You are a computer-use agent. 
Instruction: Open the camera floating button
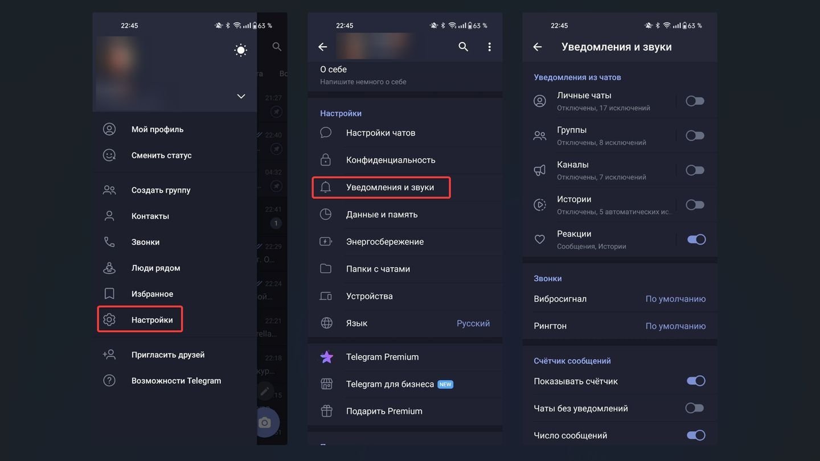click(264, 422)
